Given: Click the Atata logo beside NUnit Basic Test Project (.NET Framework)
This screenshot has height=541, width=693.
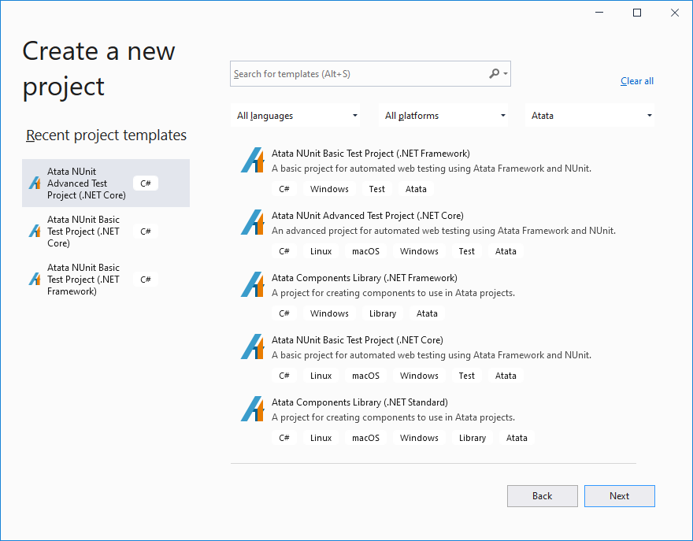Looking at the screenshot, I should (252, 160).
